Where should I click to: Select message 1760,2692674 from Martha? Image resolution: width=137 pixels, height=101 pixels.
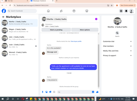52,80
